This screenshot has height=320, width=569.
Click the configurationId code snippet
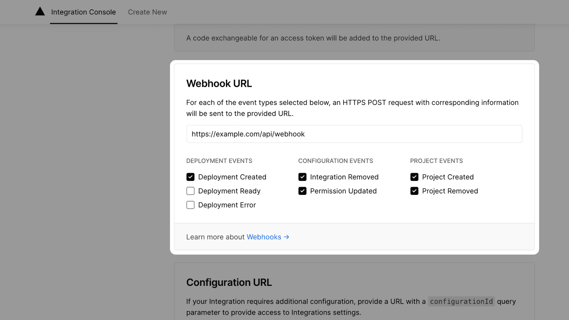click(461, 301)
